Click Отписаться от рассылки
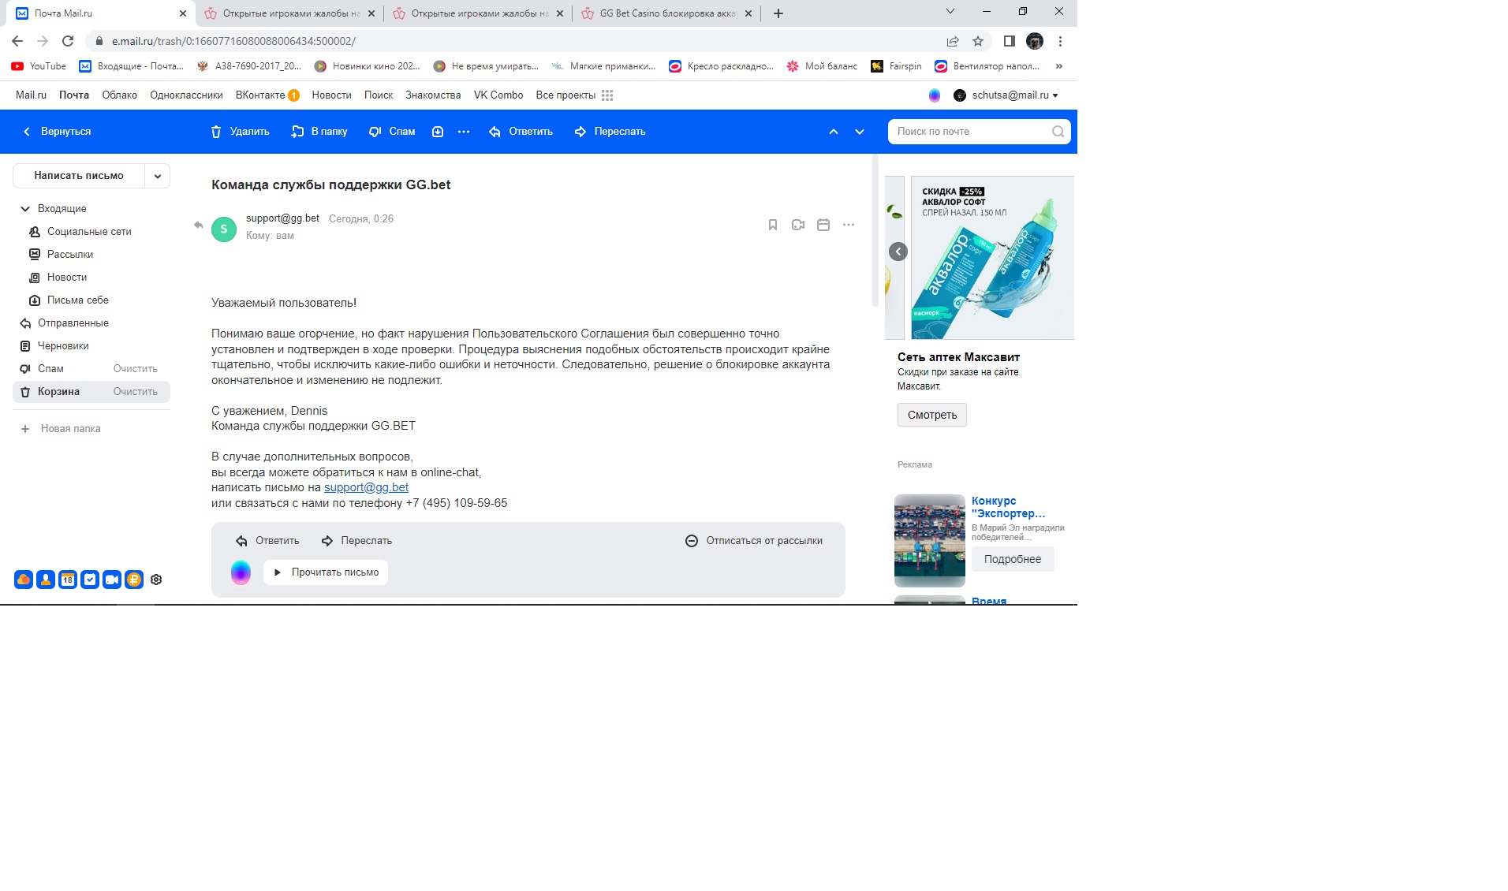1508x891 pixels. click(x=753, y=541)
